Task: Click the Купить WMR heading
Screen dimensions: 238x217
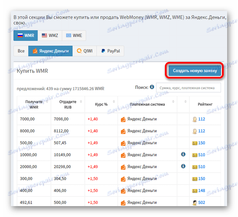Action: click(32, 71)
